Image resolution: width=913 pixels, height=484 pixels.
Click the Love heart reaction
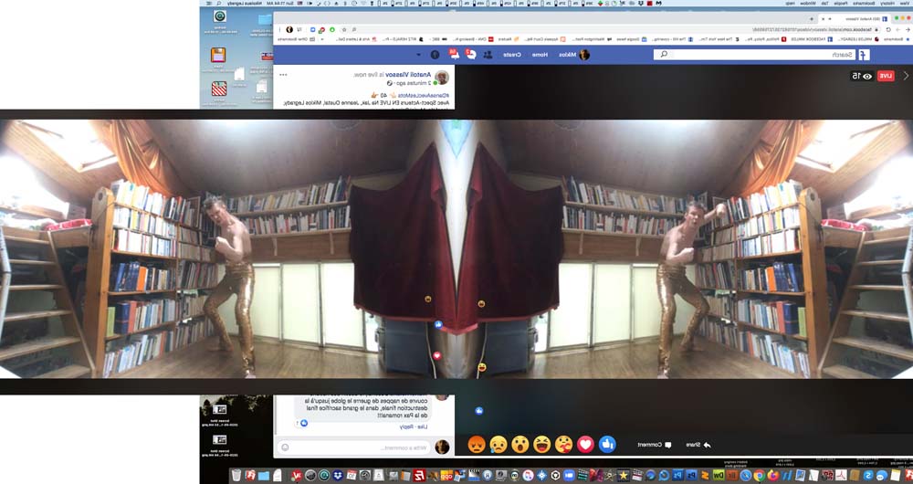pos(585,445)
